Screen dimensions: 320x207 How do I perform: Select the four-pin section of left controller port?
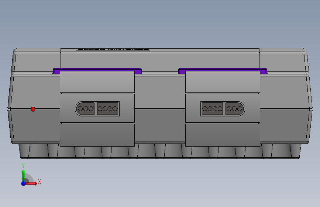107,109
